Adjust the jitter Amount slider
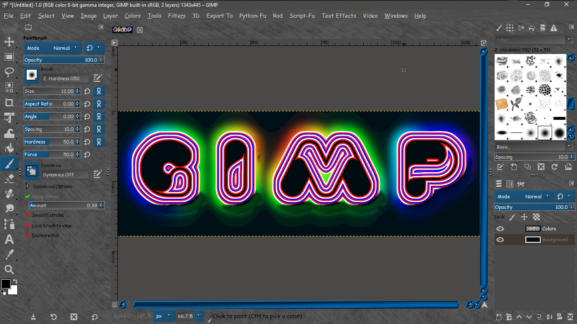 point(66,205)
